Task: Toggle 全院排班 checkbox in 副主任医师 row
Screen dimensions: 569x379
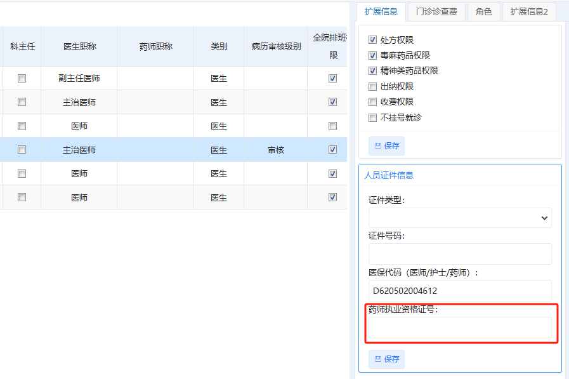Action: click(x=332, y=79)
